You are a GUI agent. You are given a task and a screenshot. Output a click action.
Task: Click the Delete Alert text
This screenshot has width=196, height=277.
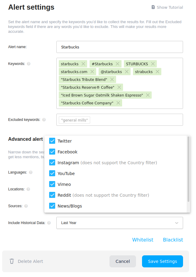tap(30, 261)
